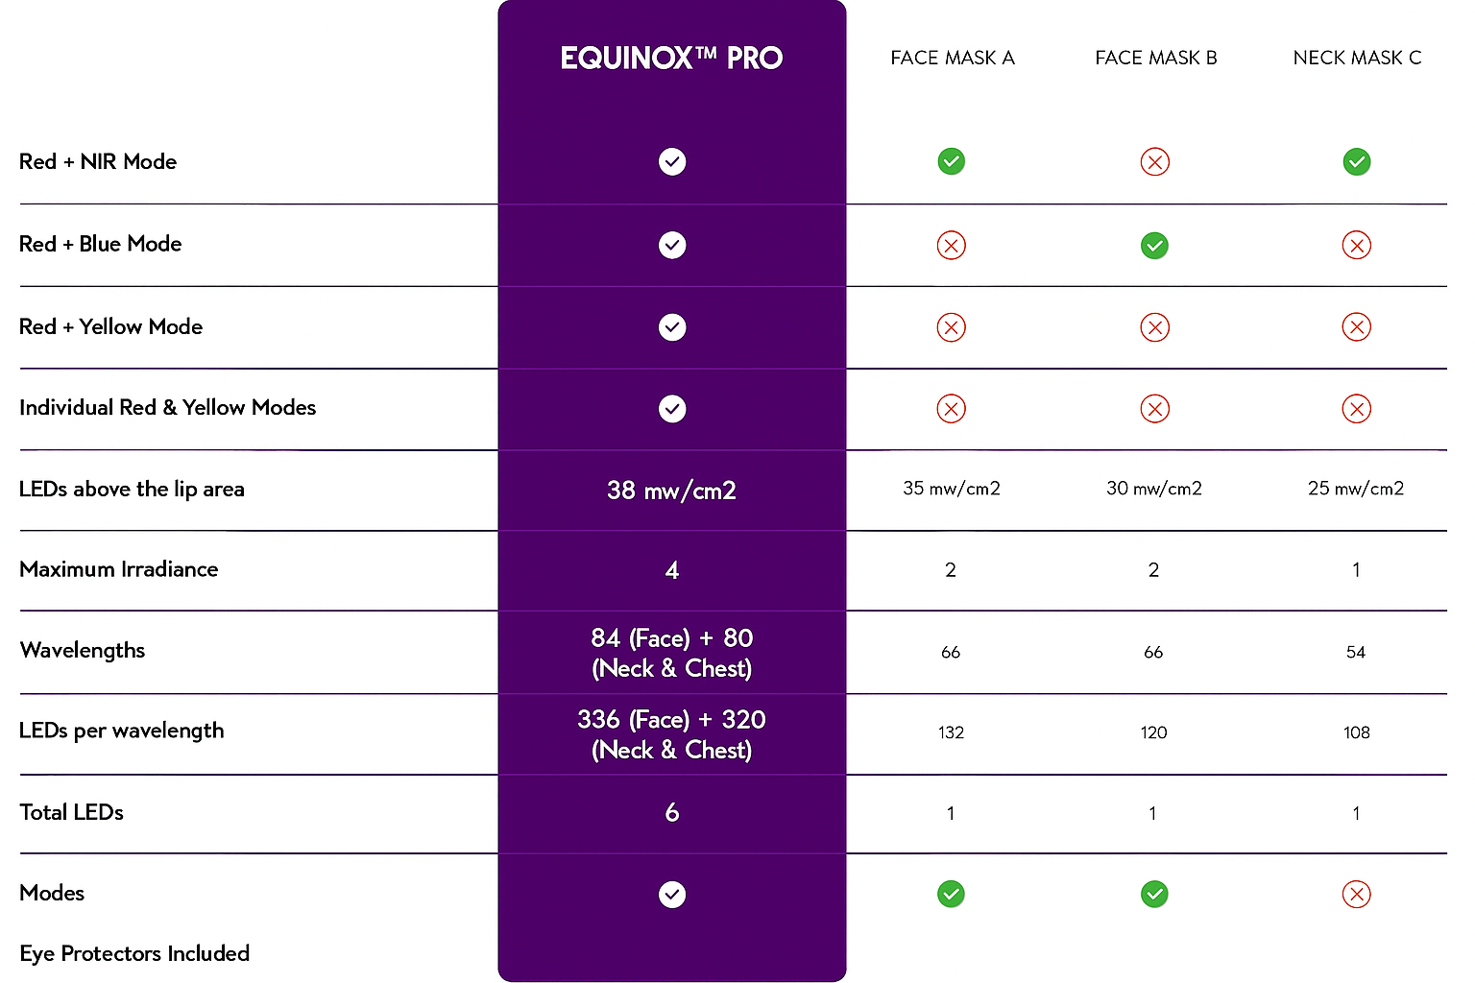Click Face Mask B red X in Red + NIR row

[1154, 162]
